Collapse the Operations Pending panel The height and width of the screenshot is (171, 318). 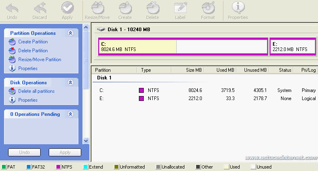pyautogui.click(x=70, y=114)
